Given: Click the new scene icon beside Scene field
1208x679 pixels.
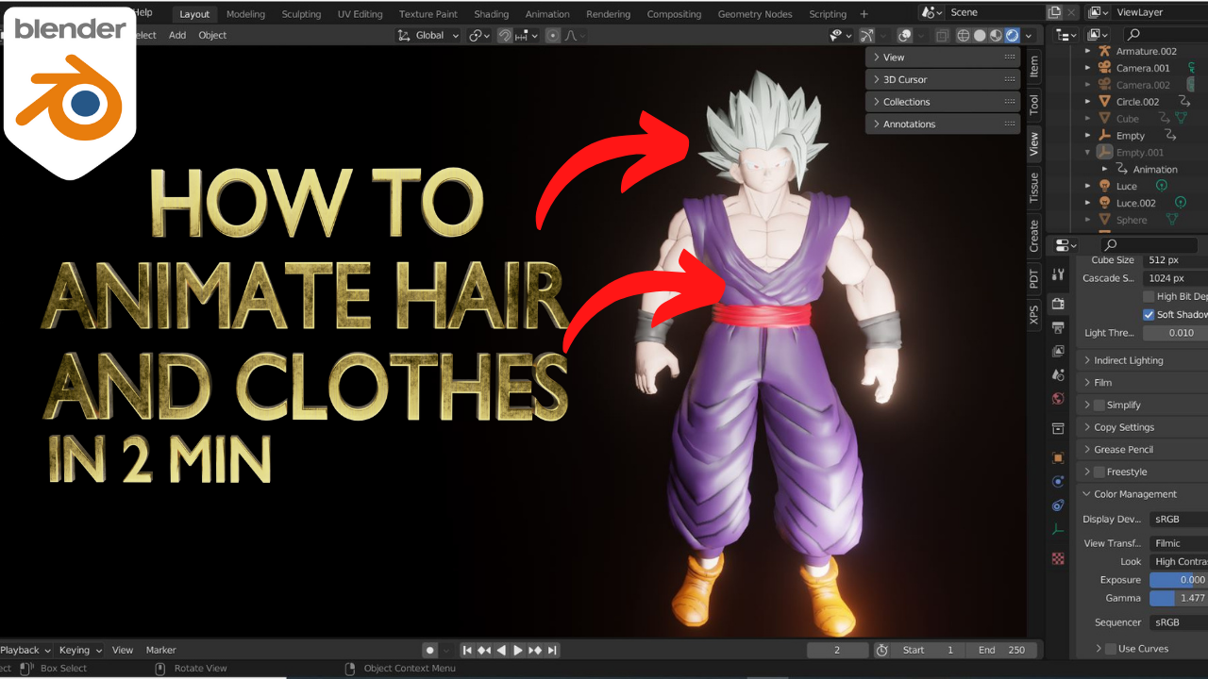Looking at the screenshot, I should 1054,12.
